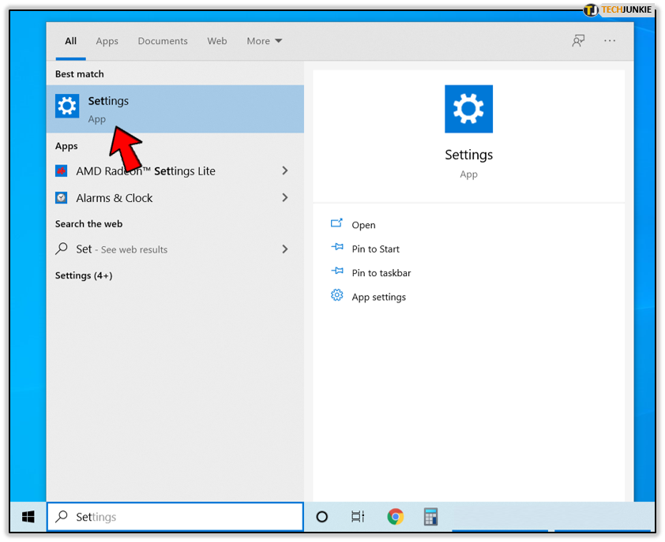The height and width of the screenshot is (542, 665).
Task: Click the Settings title in the preview pane
Action: pos(468,155)
